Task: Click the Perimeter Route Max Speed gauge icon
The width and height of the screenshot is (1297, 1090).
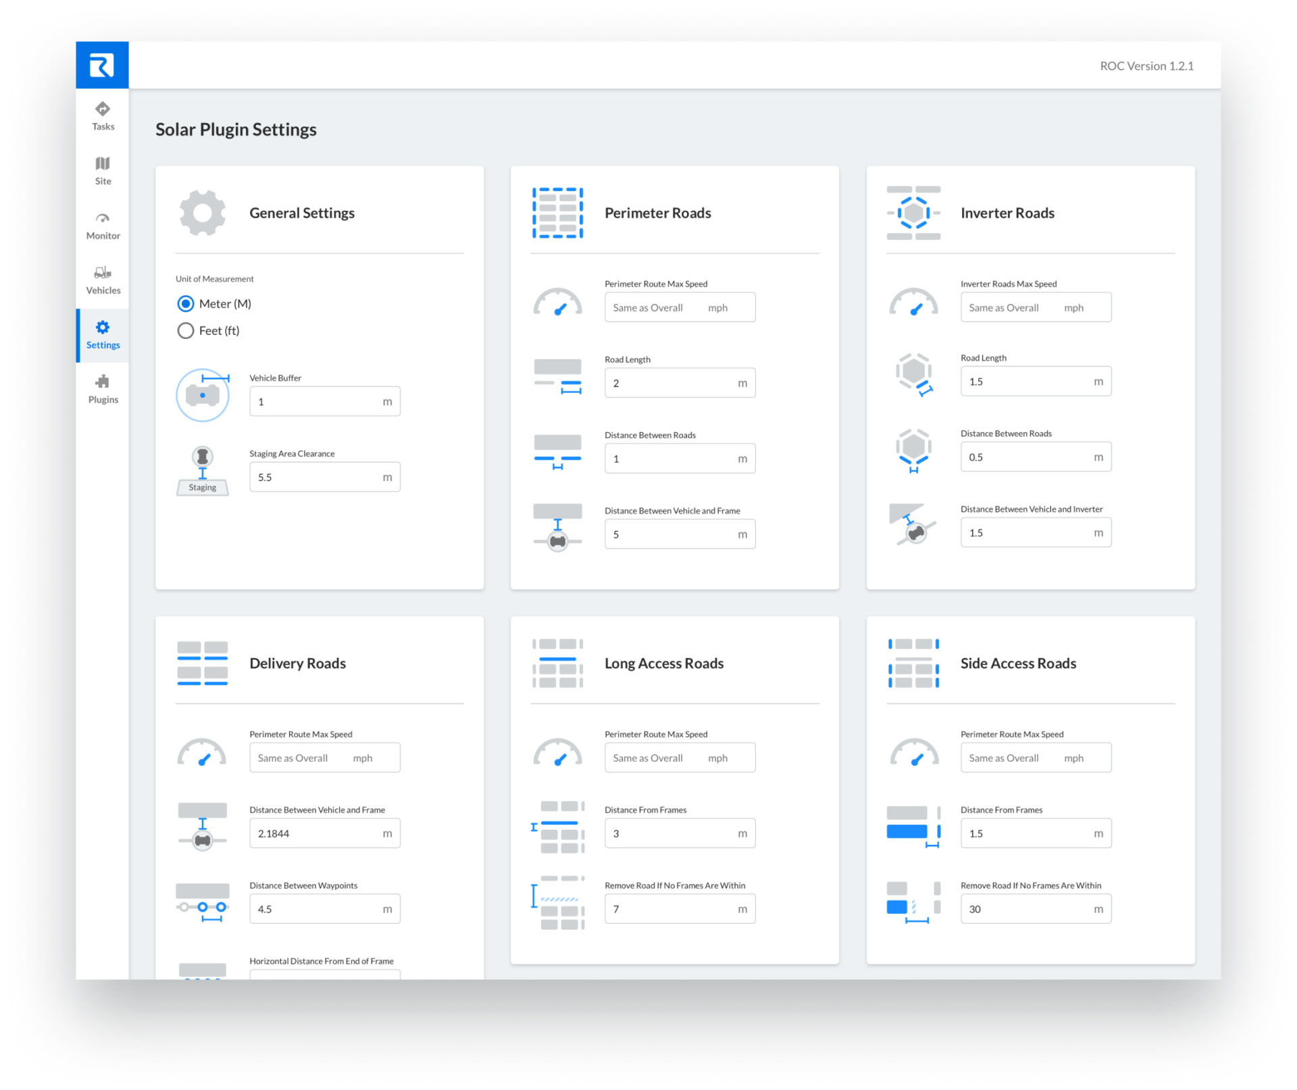Action: (x=557, y=302)
